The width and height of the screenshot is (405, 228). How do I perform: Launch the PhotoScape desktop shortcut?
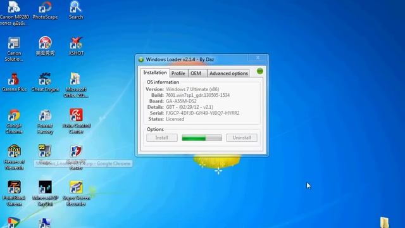click(45, 10)
